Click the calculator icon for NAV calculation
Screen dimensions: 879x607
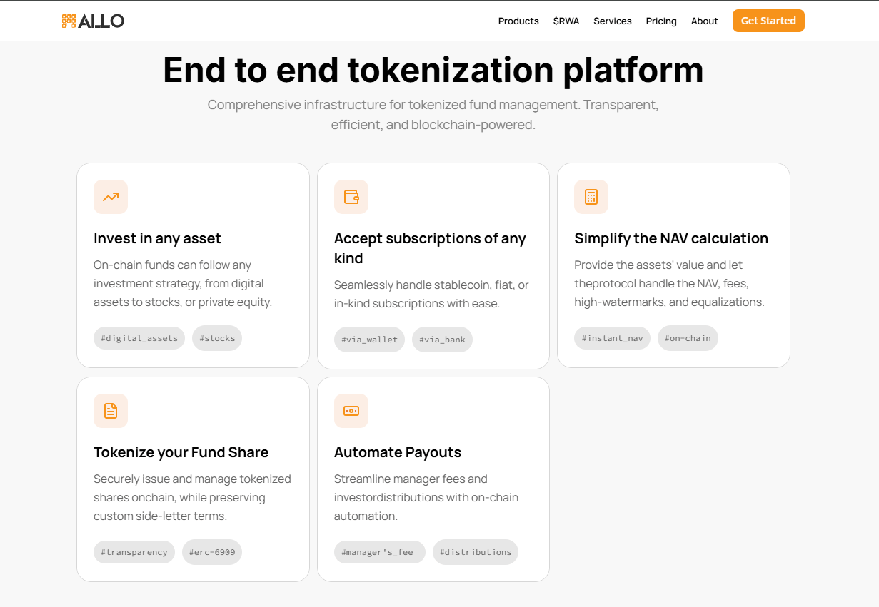click(591, 197)
